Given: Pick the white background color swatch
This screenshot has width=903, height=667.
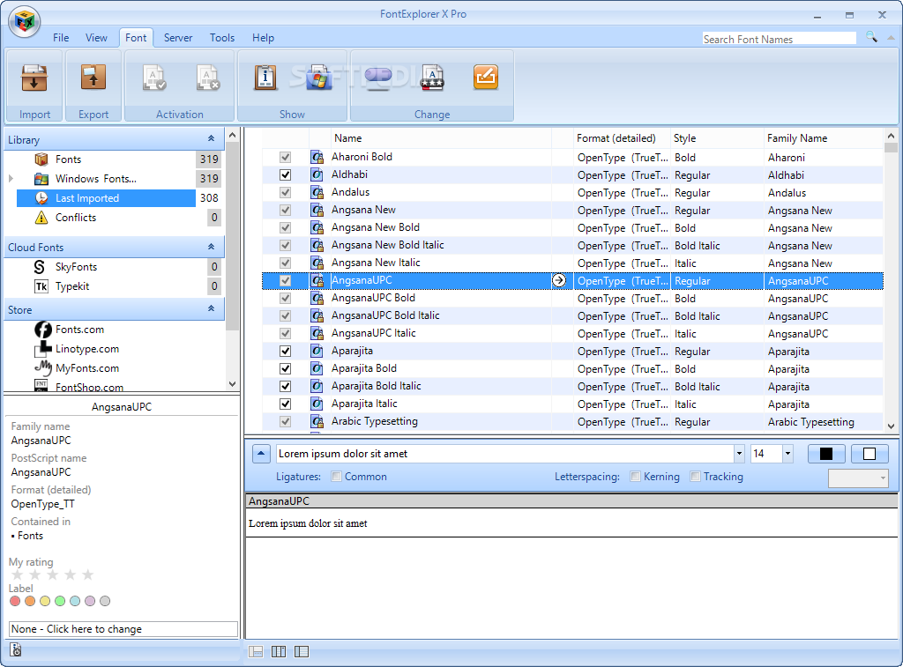Looking at the screenshot, I should pyautogui.click(x=869, y=454).
